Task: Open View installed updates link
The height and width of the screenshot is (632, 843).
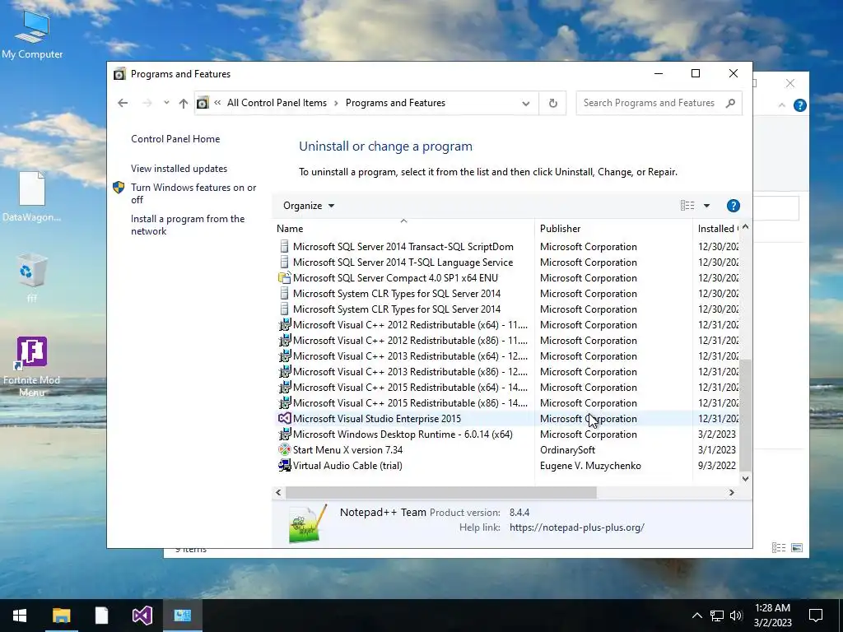Action: click(x=179, y=168)
